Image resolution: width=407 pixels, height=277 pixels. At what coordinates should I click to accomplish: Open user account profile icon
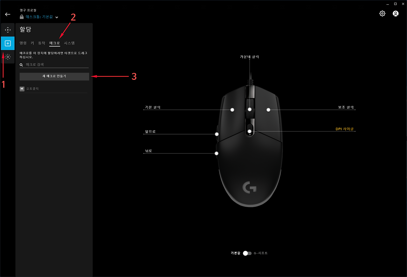tap(396, 14)
